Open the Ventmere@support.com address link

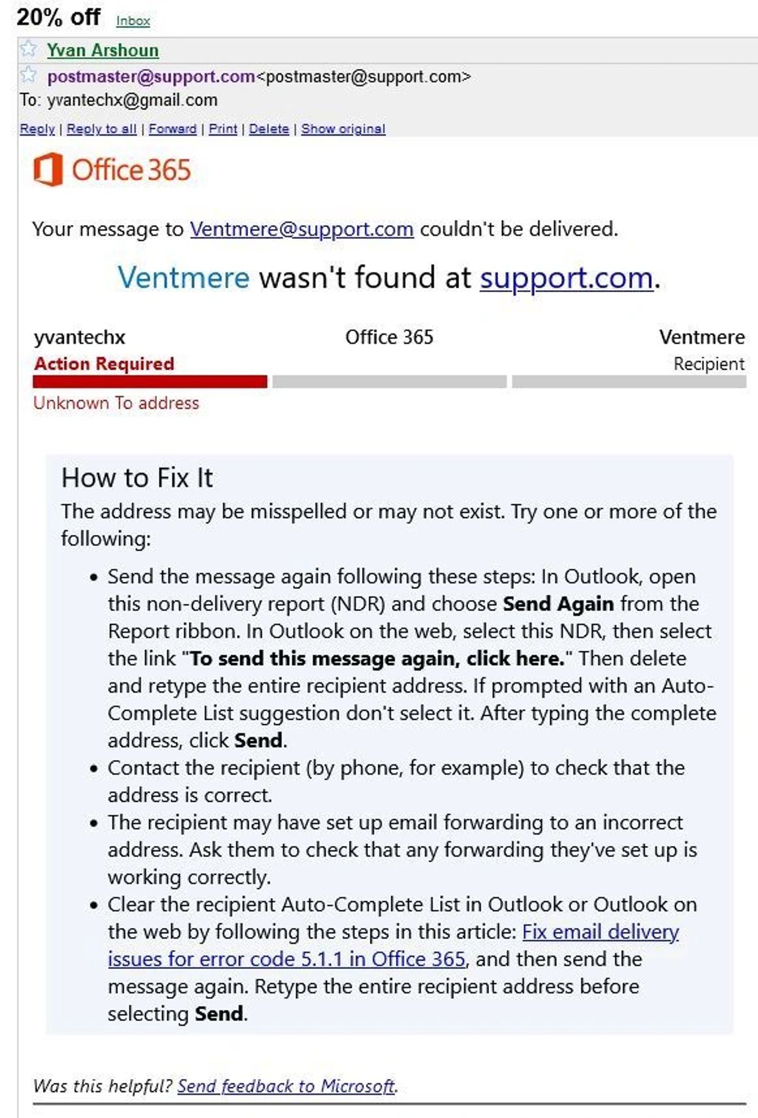[301, 229]
